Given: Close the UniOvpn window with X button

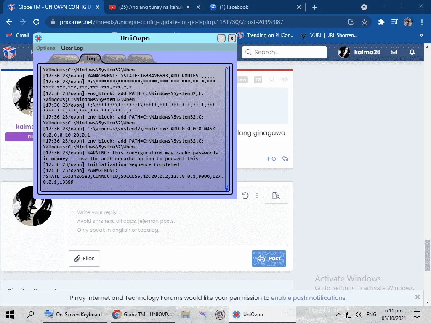Looking at the screenshot, I should [232, 38].
